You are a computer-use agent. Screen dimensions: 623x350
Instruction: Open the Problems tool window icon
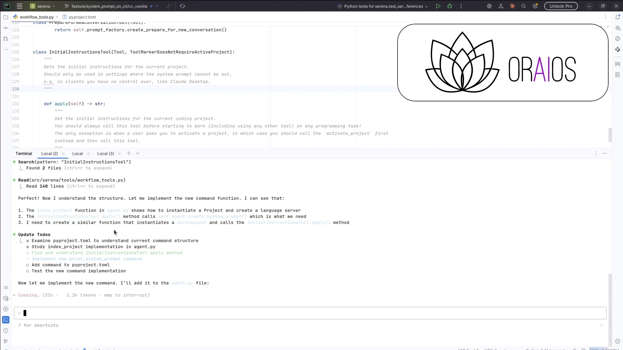click(6, 331)
